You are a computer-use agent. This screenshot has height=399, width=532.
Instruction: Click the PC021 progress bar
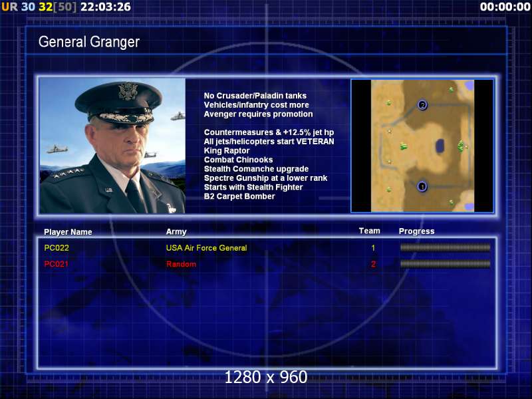click(x=445, y=263)
